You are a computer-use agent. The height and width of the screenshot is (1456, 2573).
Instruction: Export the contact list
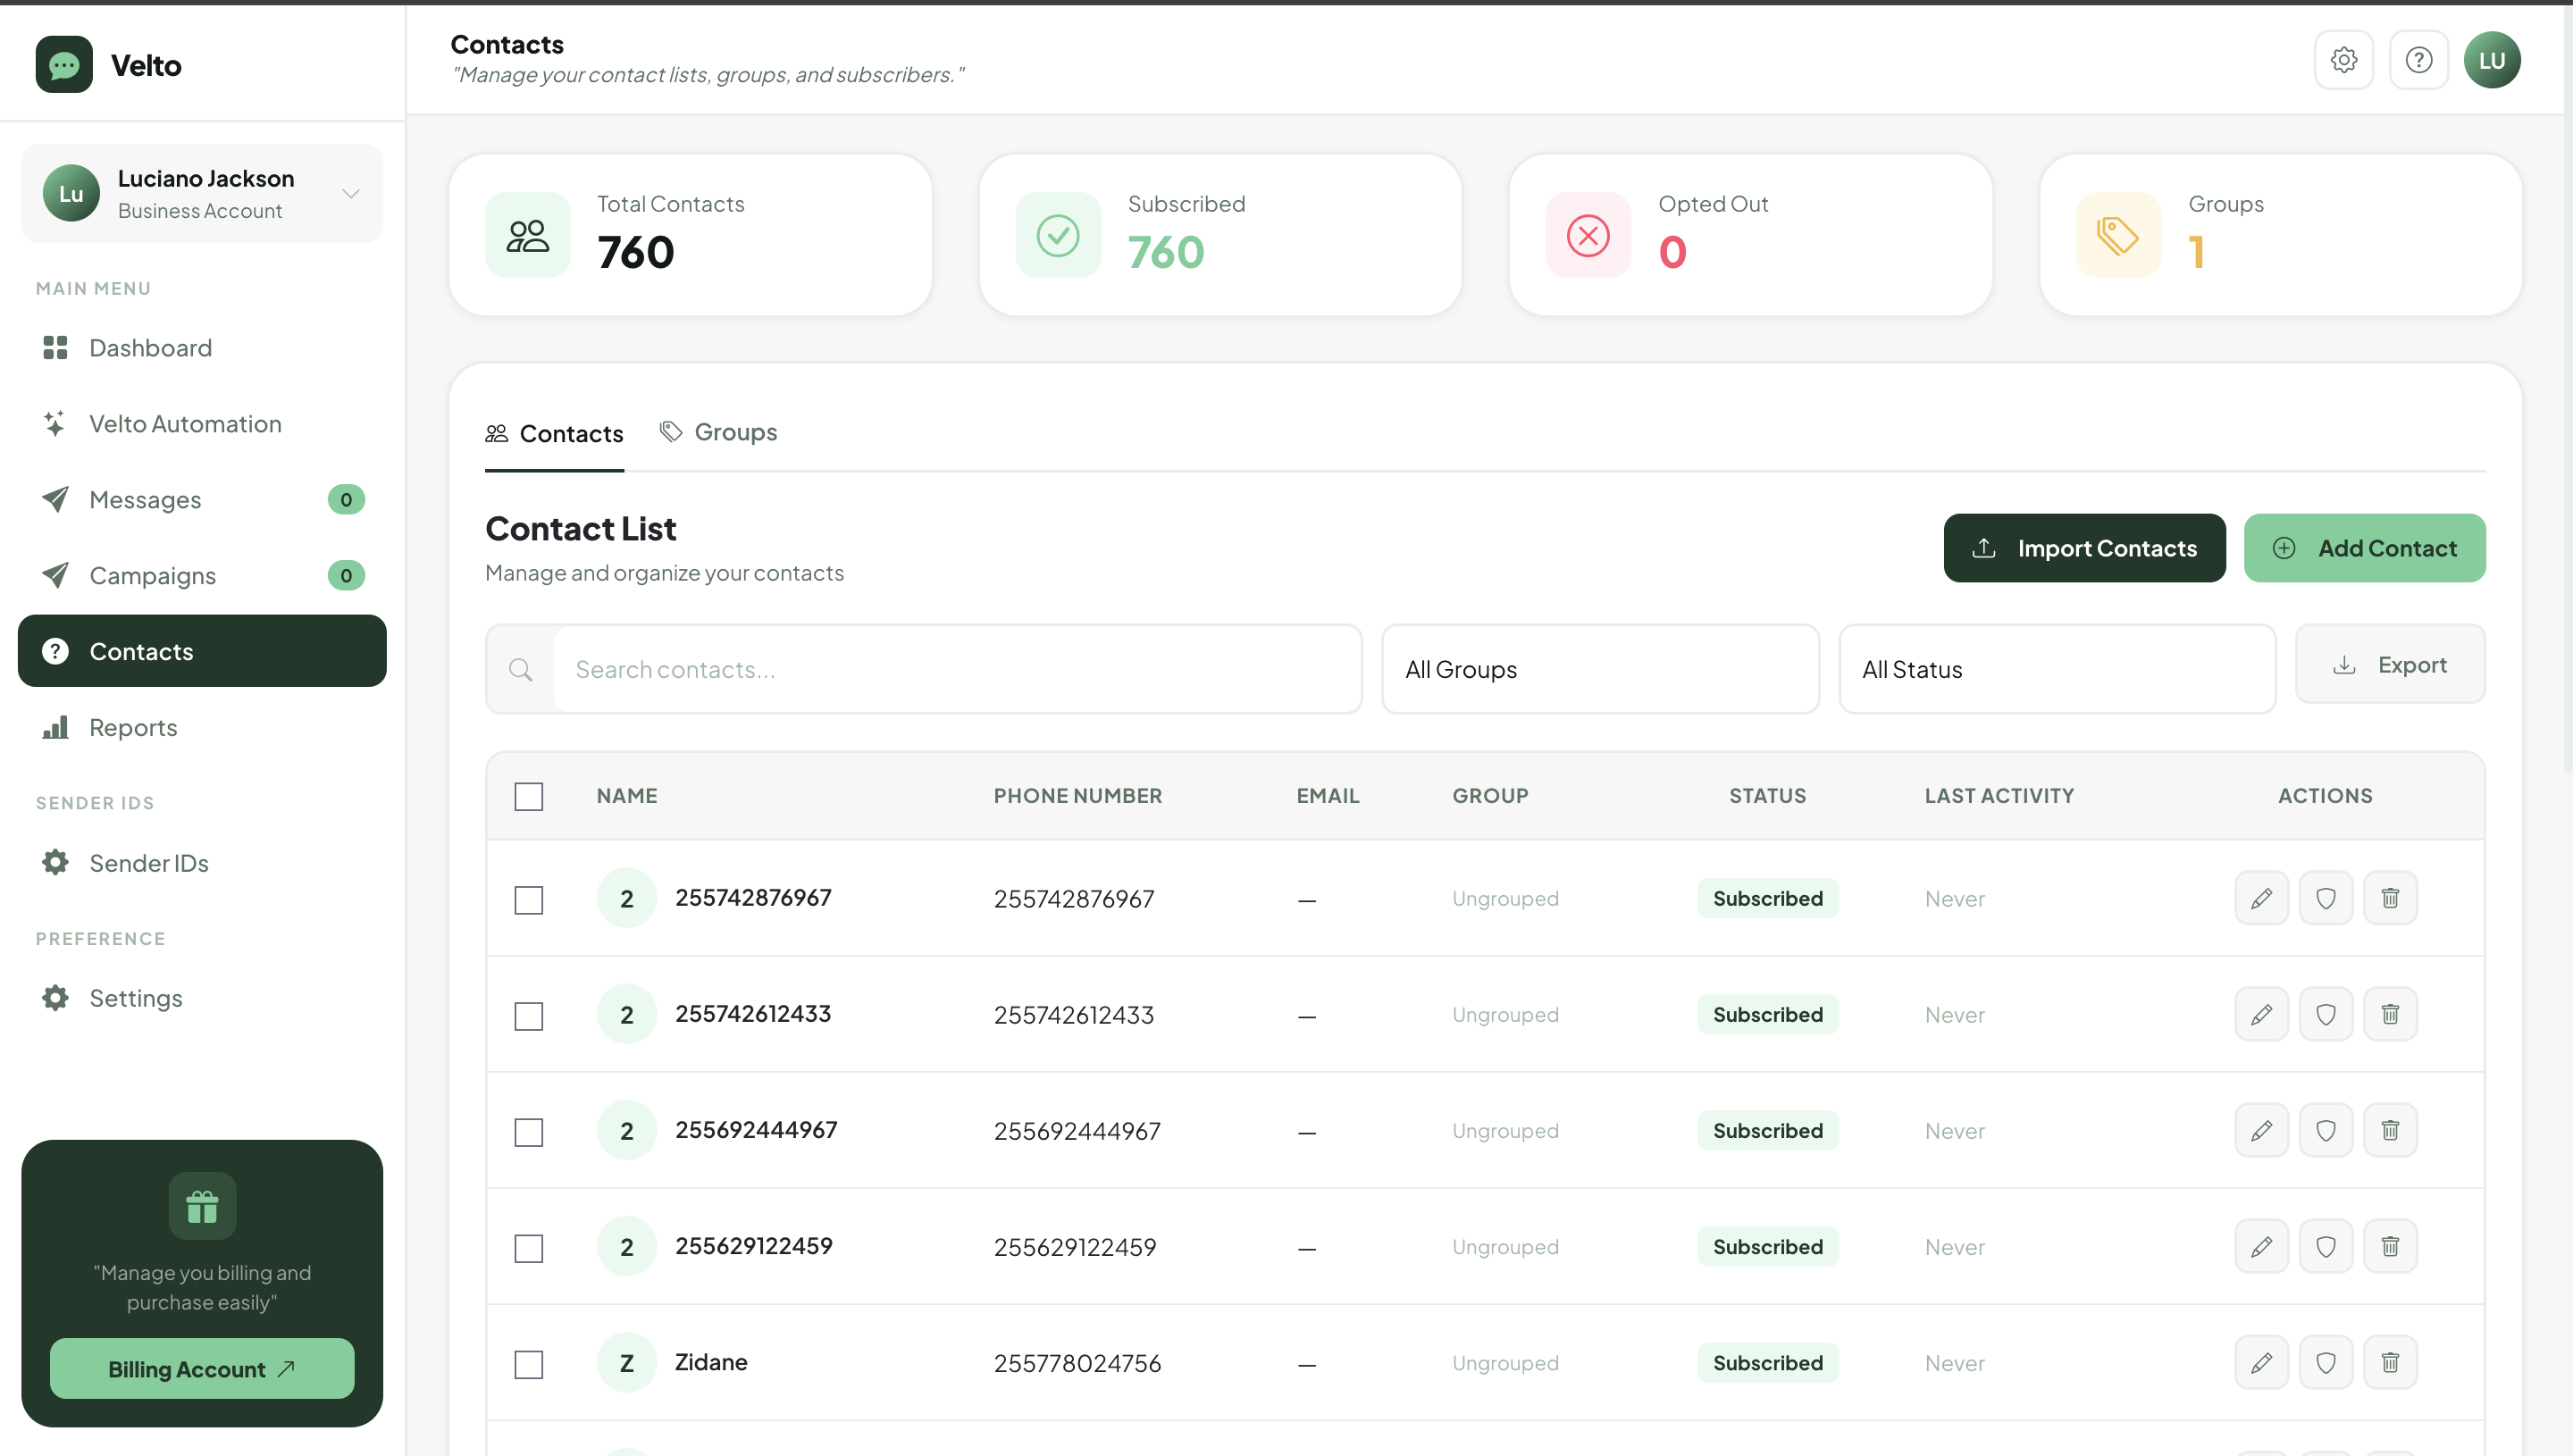click(x=2389, y=665)
